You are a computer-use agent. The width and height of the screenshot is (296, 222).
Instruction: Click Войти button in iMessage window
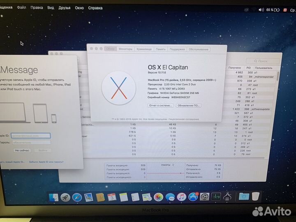[43, 150]
